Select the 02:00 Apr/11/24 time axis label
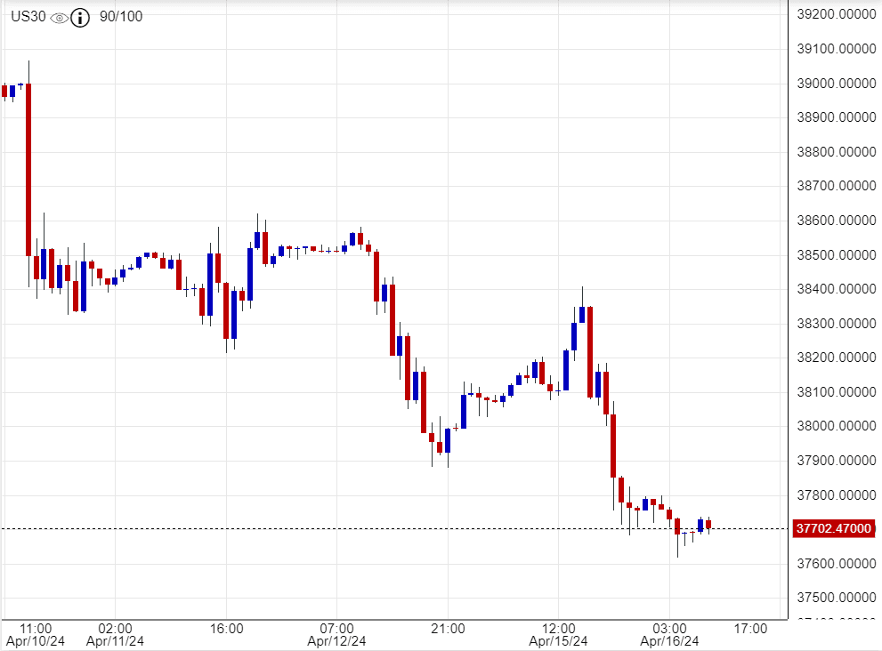The height and width of the screenshot is (651, 882). pyautogui.click(x=115, y=634)
